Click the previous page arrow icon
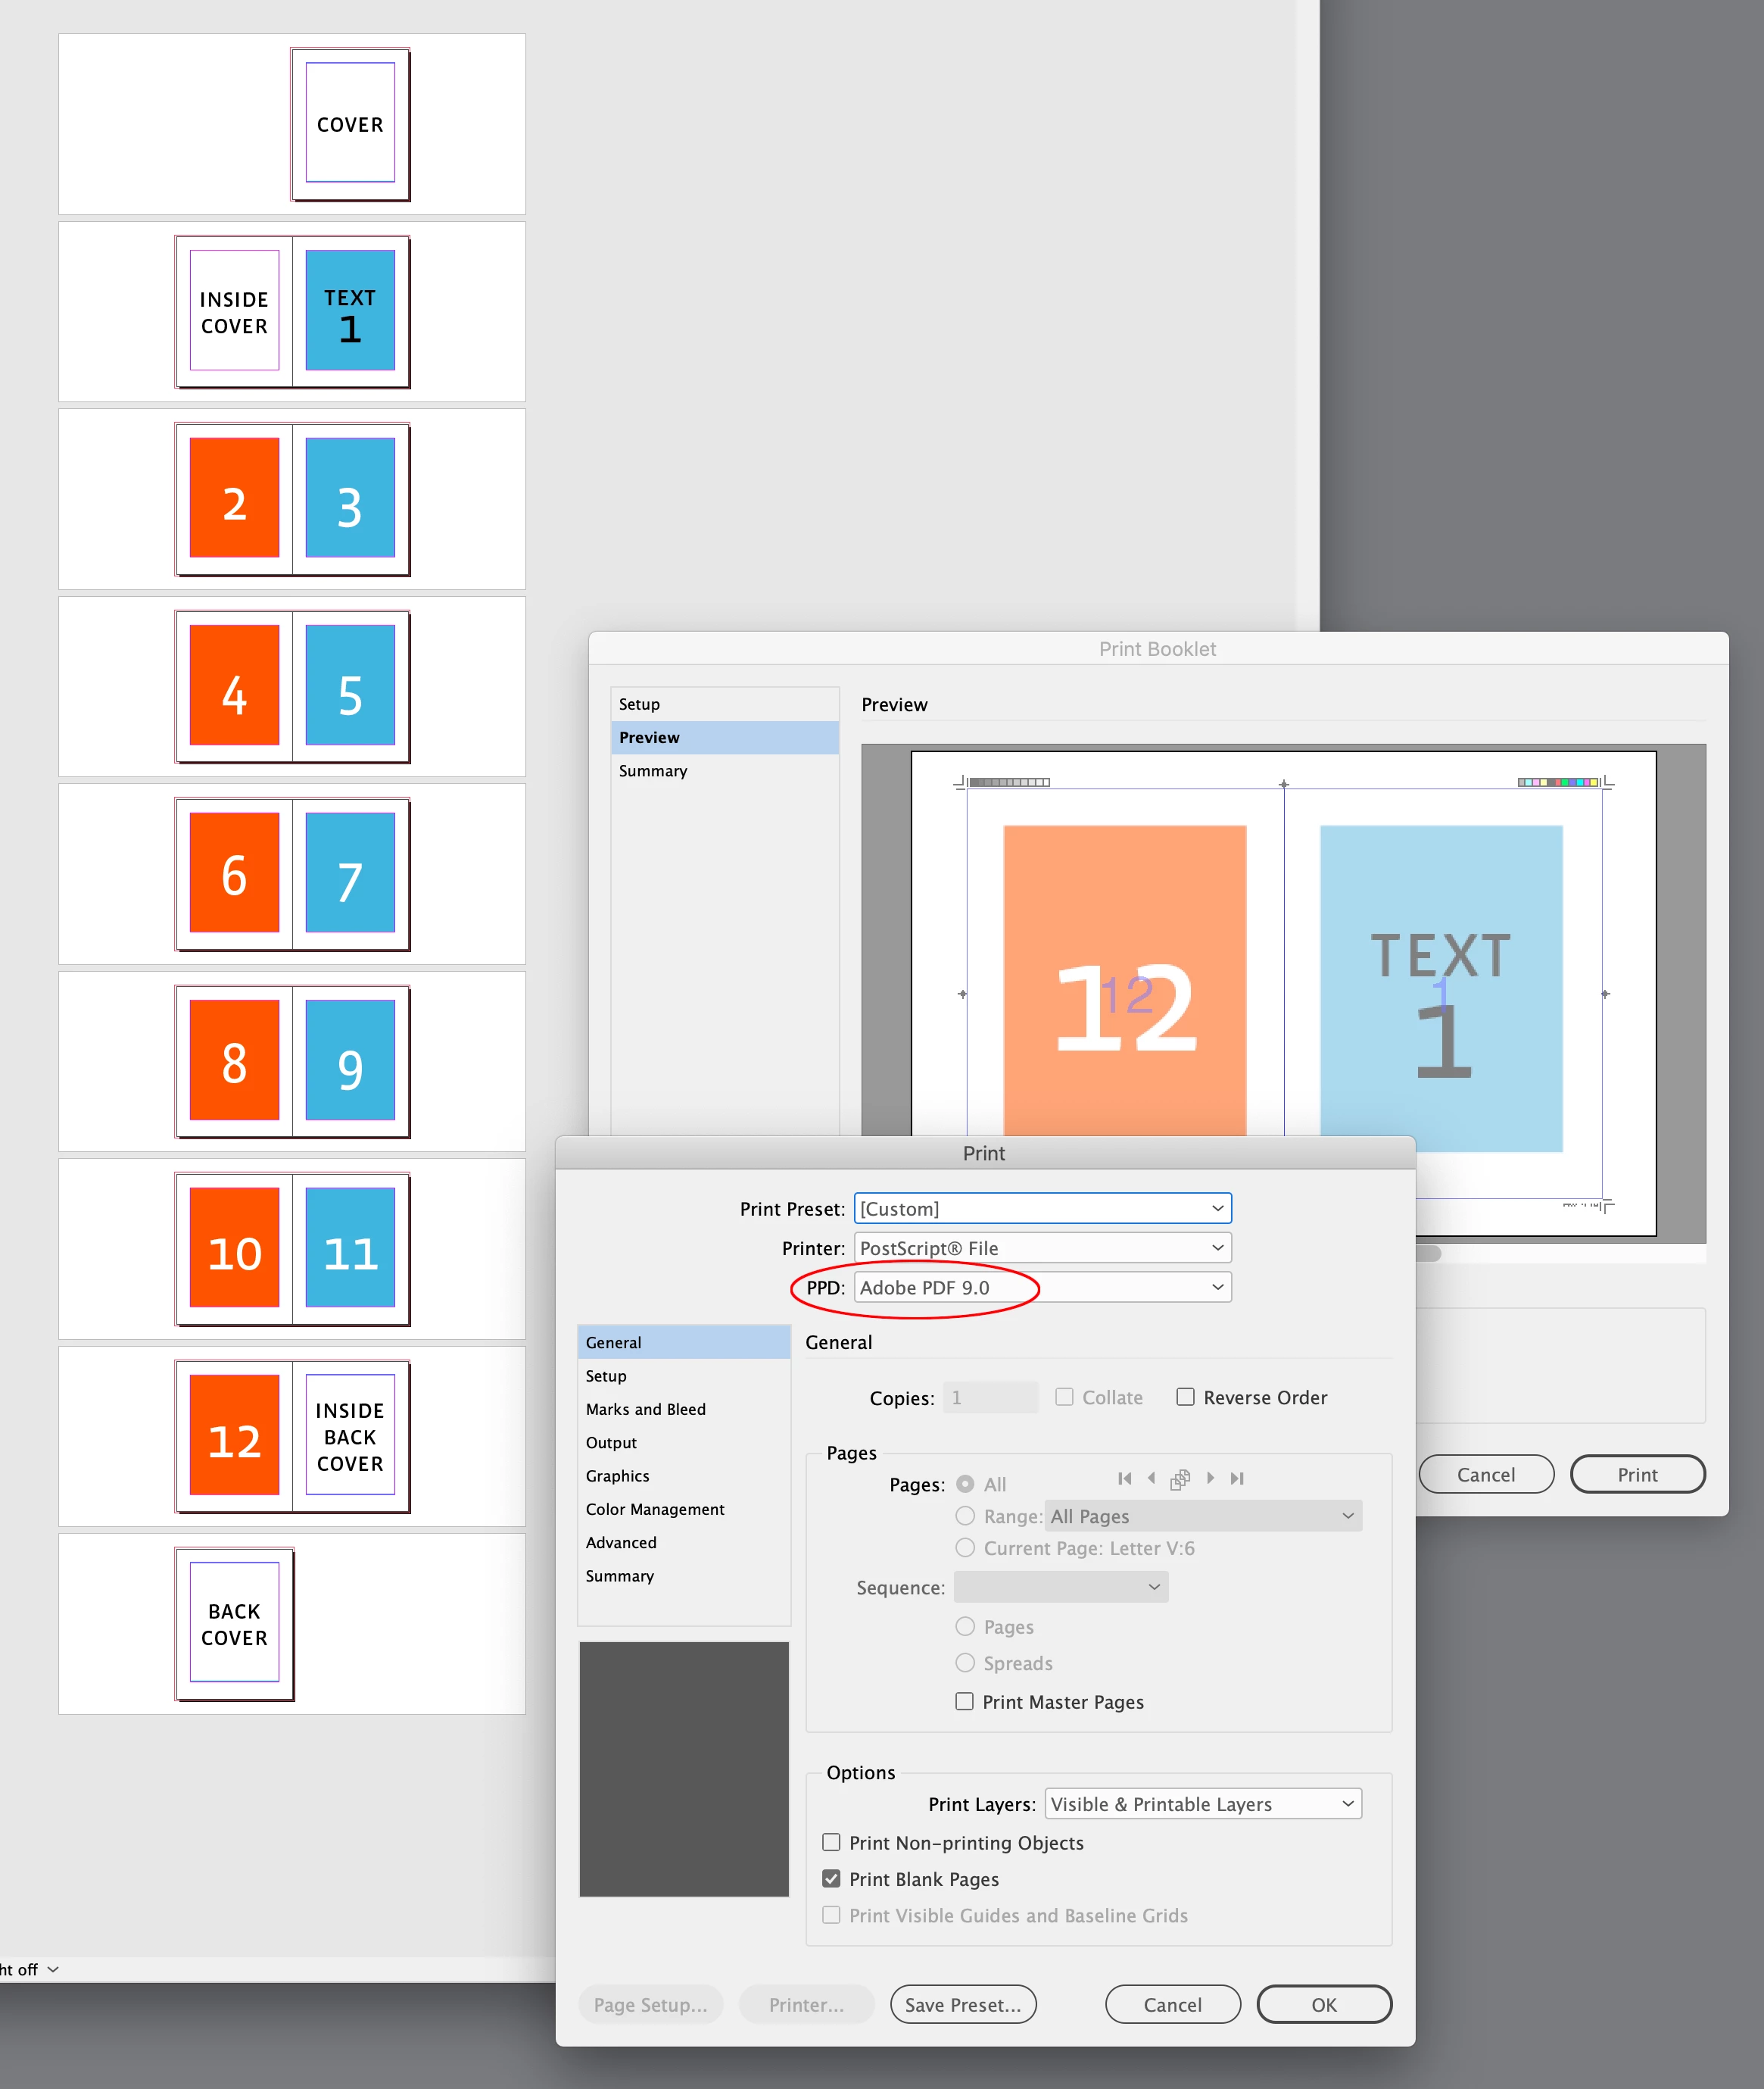This screenshot has height=2089, width=1764. (1151, 1478)
